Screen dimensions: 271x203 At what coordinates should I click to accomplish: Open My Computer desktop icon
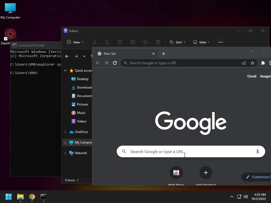(x=10, y=11)
